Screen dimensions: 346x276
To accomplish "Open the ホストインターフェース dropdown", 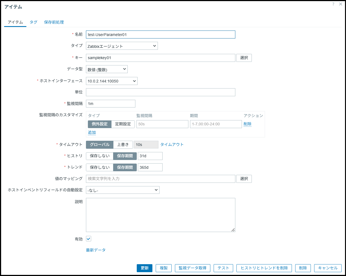I will point(111,81).
